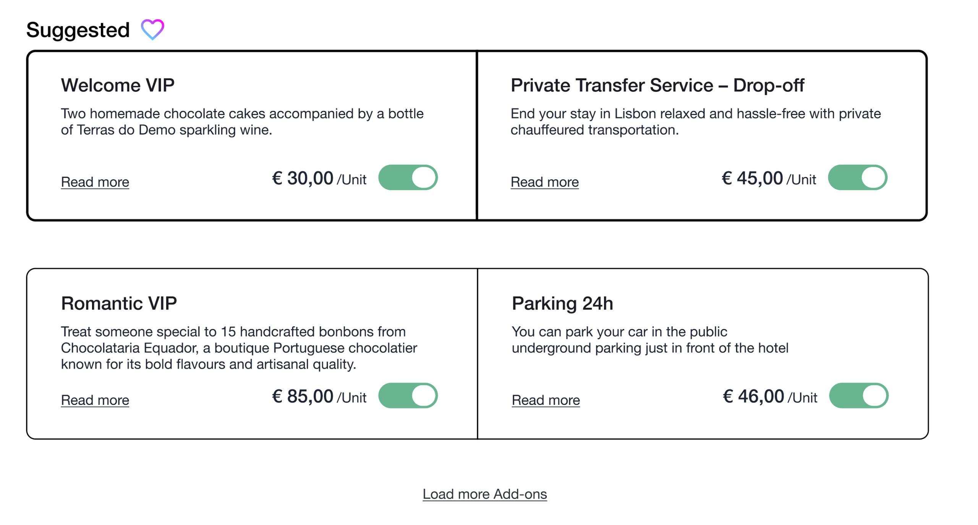Switch off the Romantic VIP add-on
Screen dimensions: 978x525
pyautogui.click(x=407, y=395)
